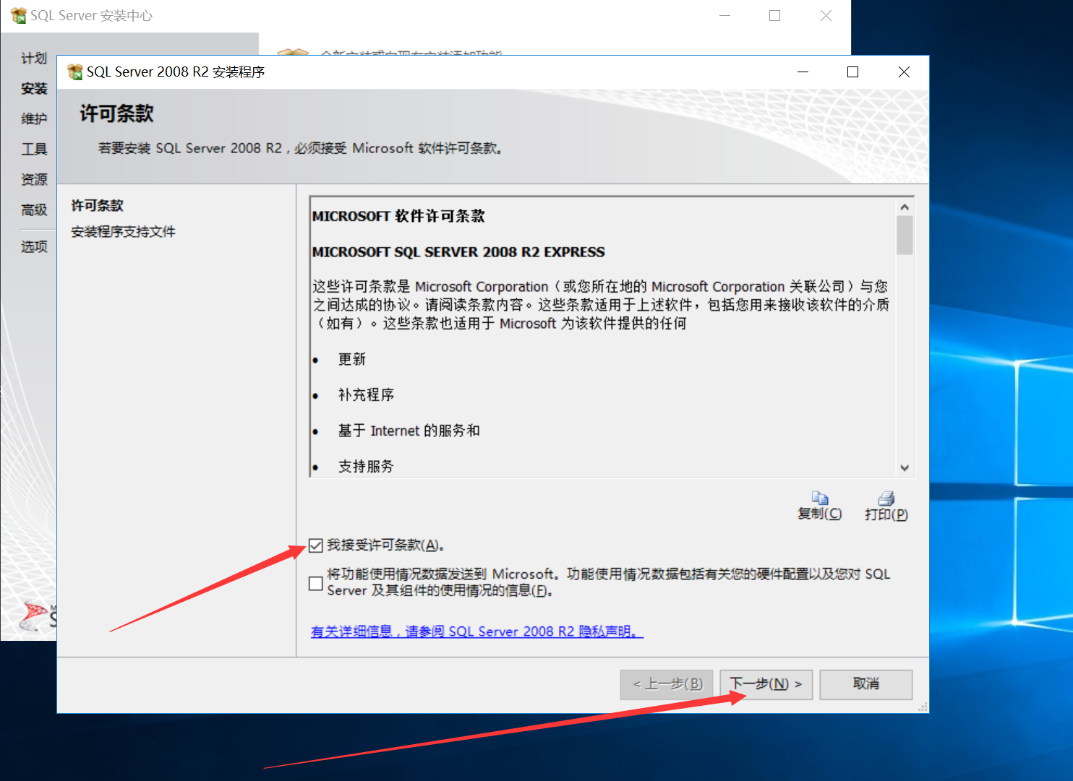Minimize the SQL Server 2008 R2 安装程序 window
The image size is (1073, 781).
pos(803,72)
